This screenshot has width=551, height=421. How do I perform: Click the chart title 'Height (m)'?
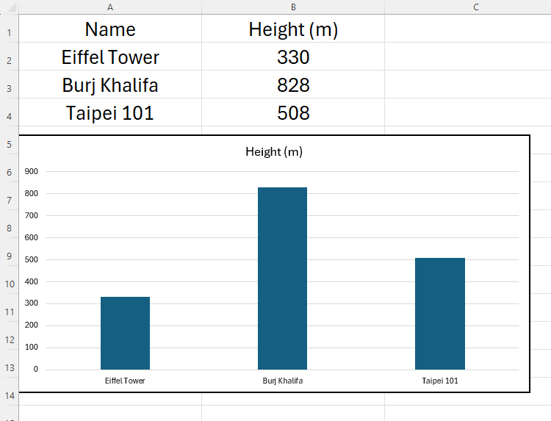(274, 152)
